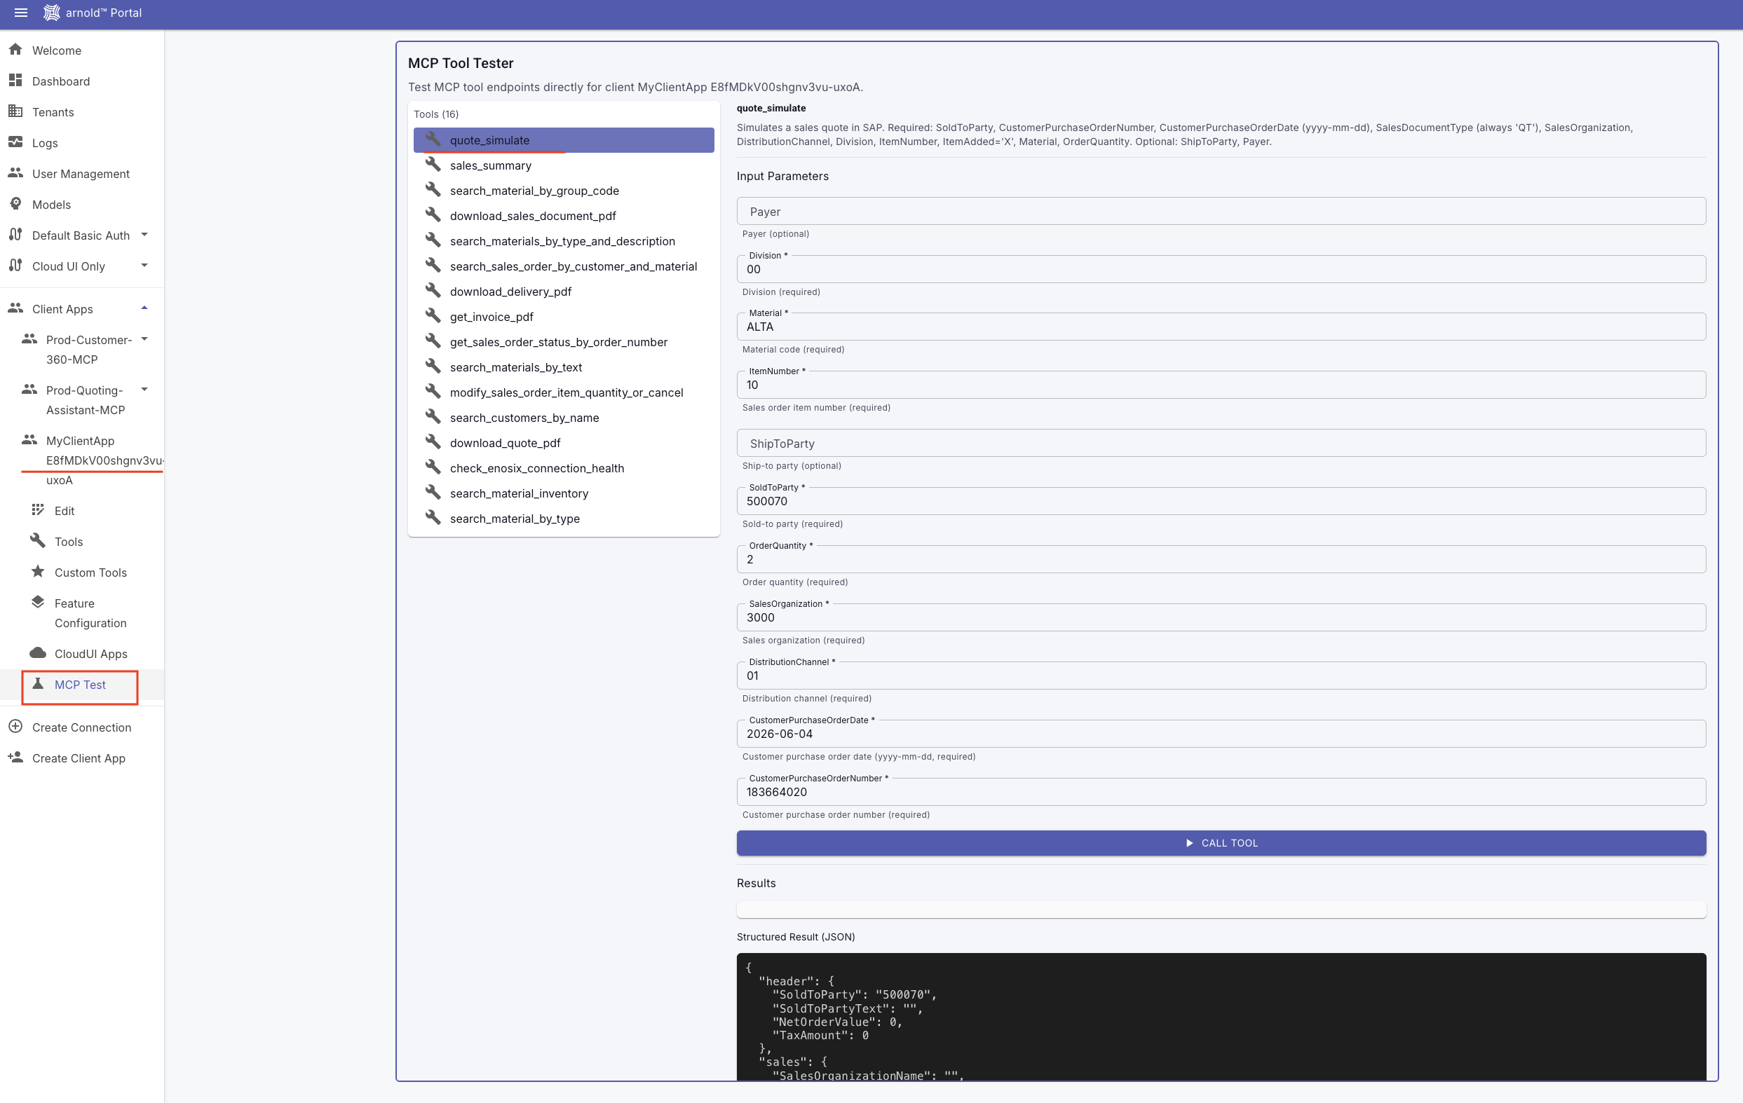Click the Welcome home icon
Screen dimensions: 1743x1103
point(15,50)
